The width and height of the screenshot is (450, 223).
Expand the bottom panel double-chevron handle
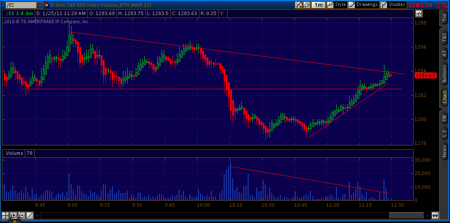click(x=15, y=221)
